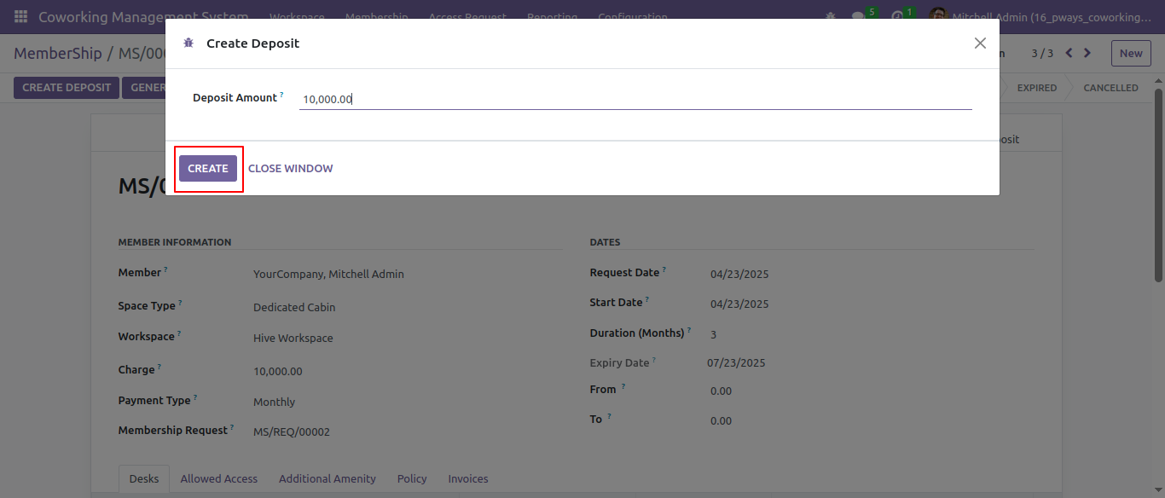Open the activities clock icon
This screenshot has height=498, width=1165.
tap(898, 16)
